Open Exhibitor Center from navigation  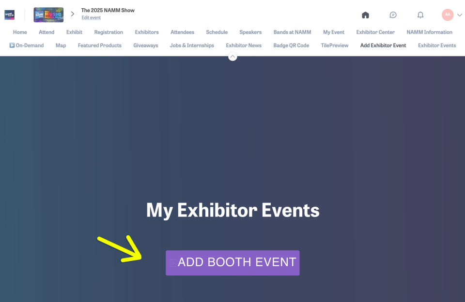tap(375, 32)
